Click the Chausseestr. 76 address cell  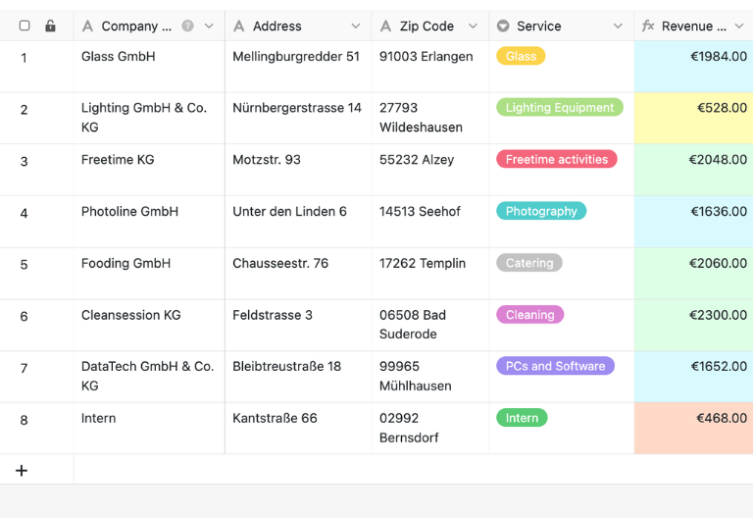click(x=298, y=274)
